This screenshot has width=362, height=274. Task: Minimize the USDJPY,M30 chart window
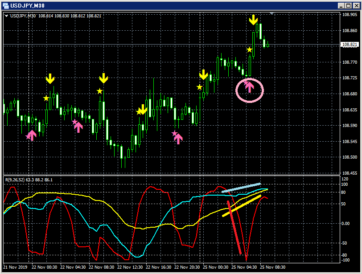341,6
